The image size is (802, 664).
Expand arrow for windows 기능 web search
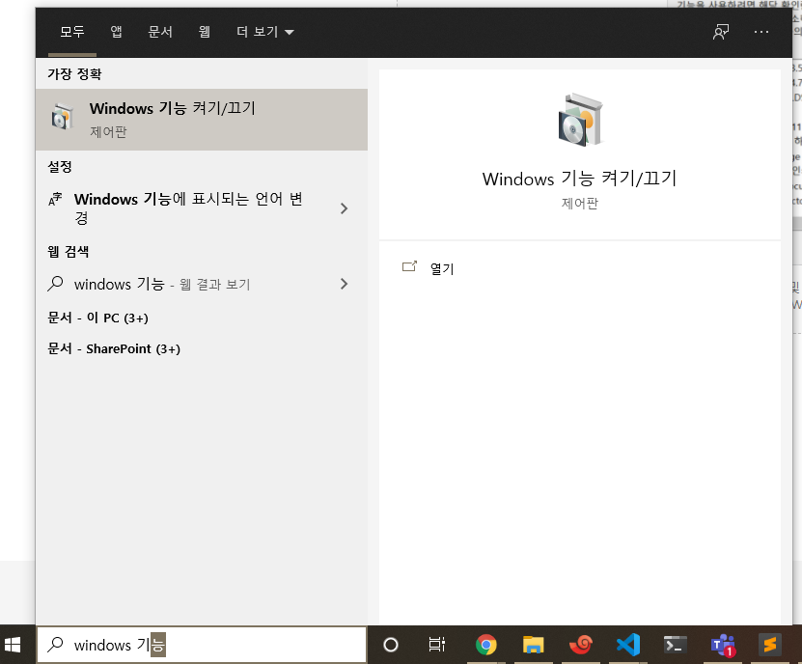[x=344, y=284]
